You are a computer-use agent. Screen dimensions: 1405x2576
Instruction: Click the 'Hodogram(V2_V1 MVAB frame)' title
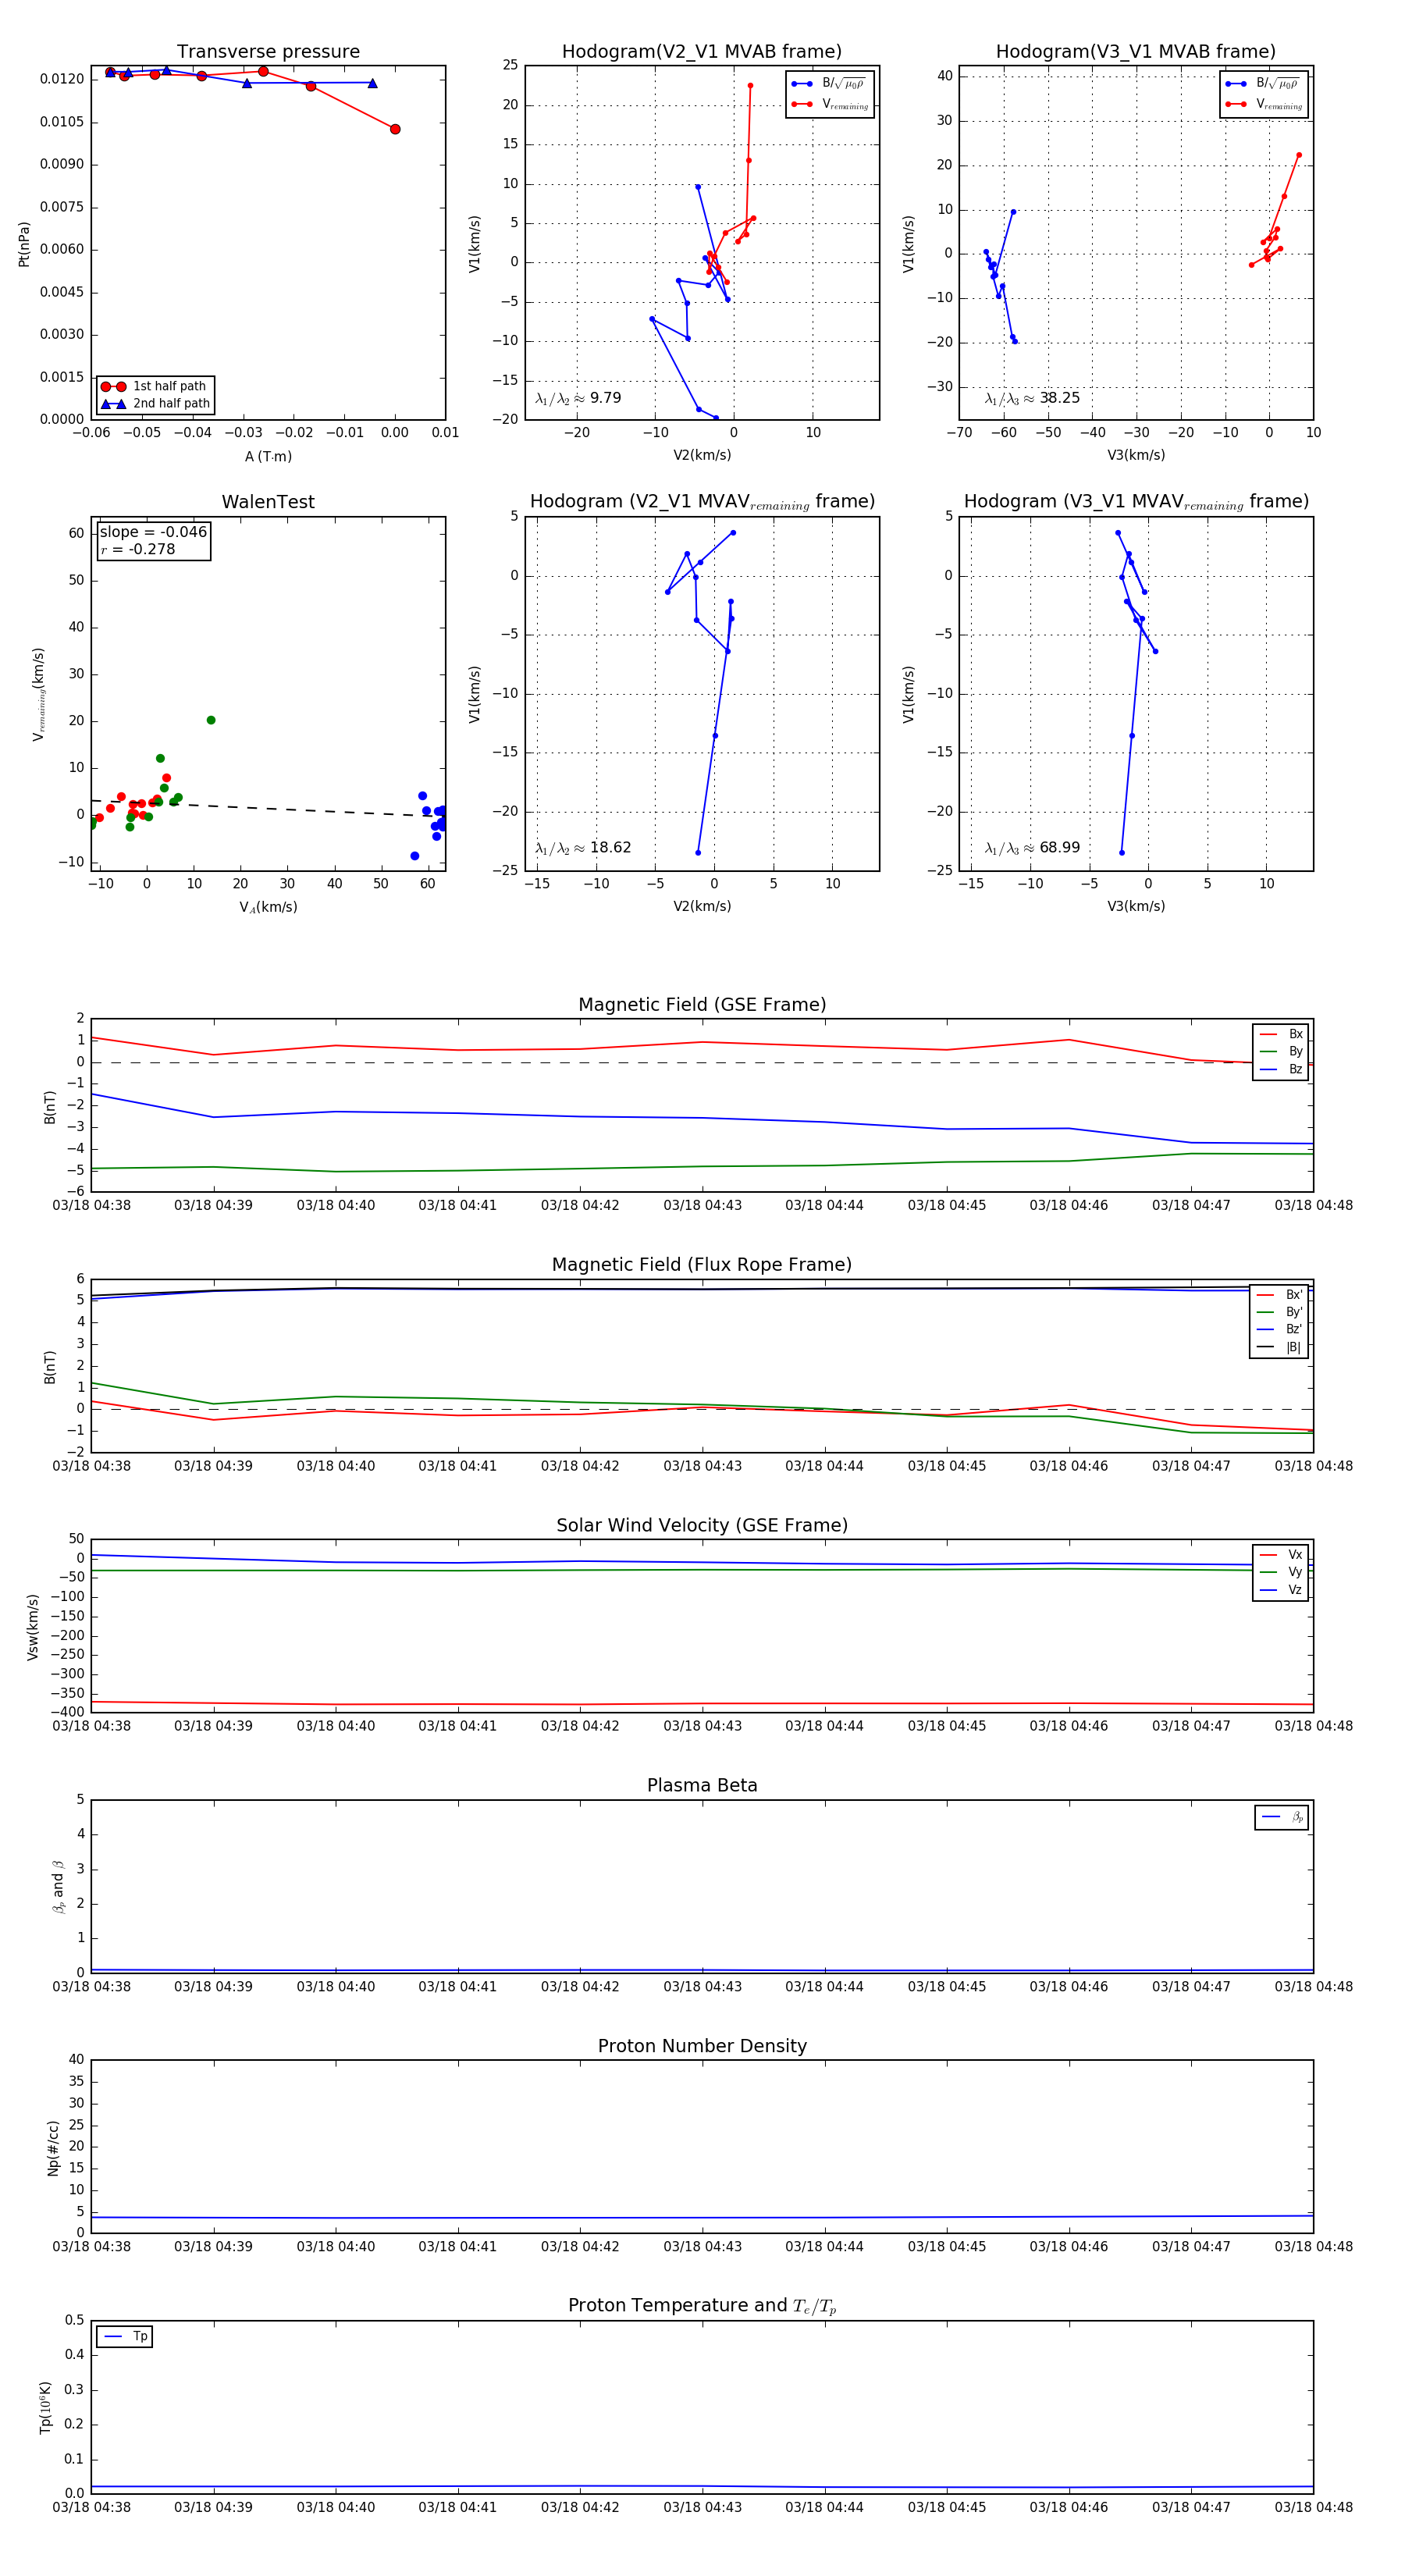point(702,52)
